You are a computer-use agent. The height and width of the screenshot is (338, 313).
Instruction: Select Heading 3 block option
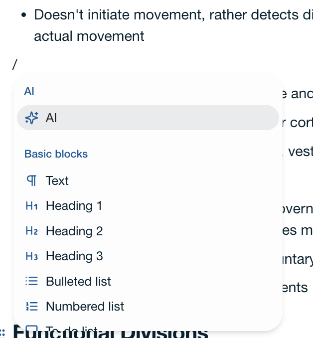pos(74,256)
